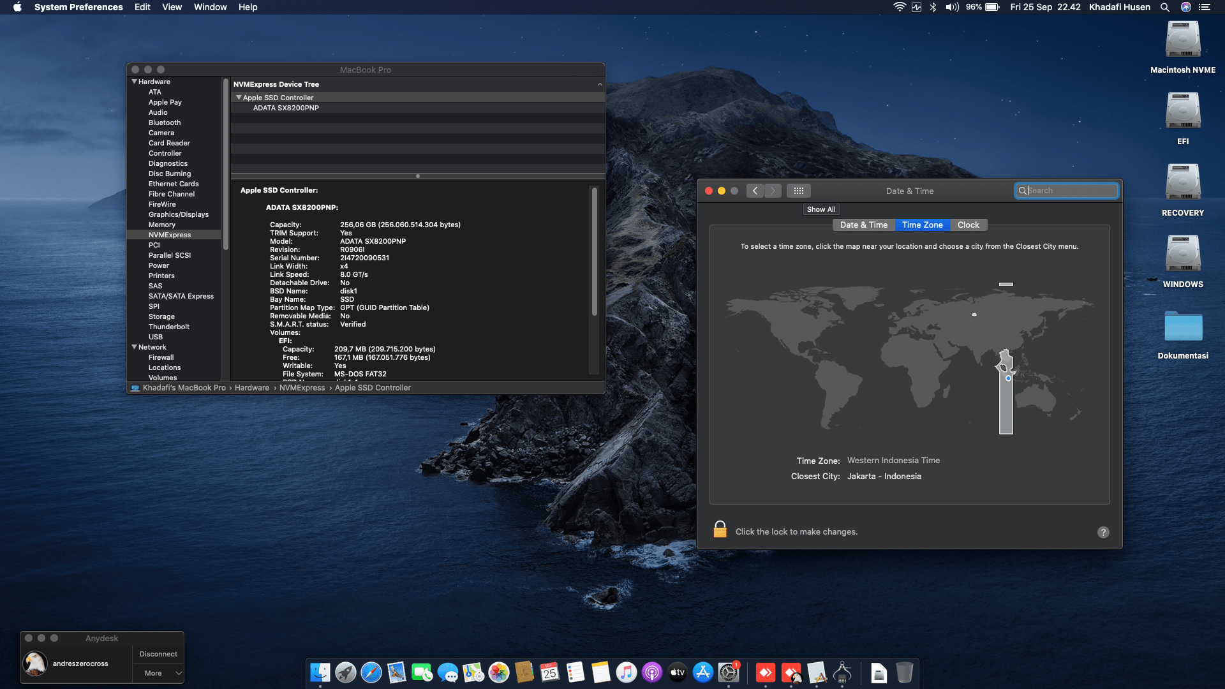Select Thunderbolt in the hardware sidebar

[169, 327]
